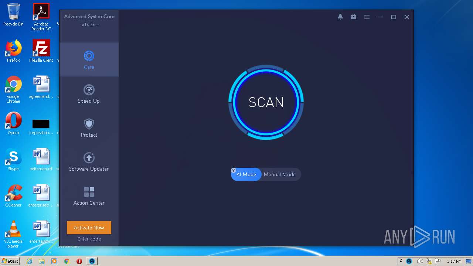Open the Care section in sidebar
The height and width of the screenshot is (266, 473).
click(89, 59)
